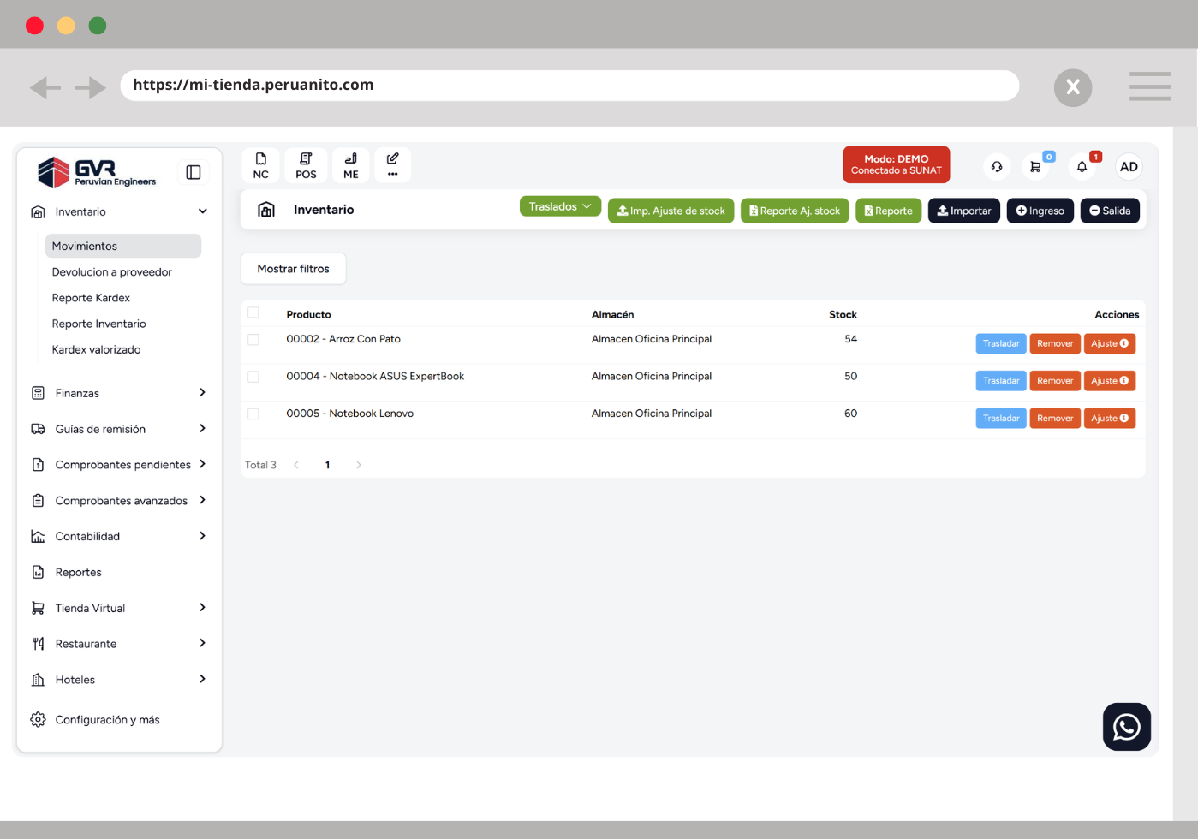
Task: Click Mostrar filtros button
Action: [293, 269]
